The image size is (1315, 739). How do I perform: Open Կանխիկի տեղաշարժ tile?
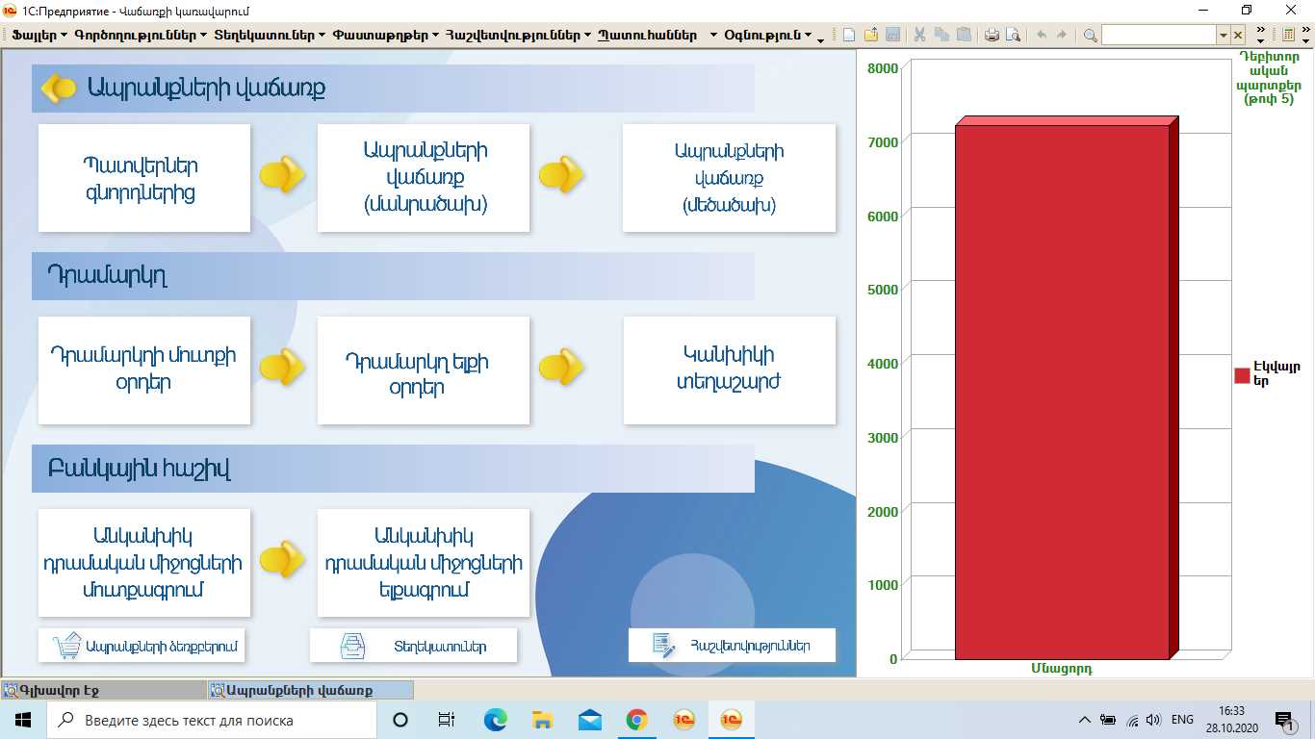(x=729, y=370)
